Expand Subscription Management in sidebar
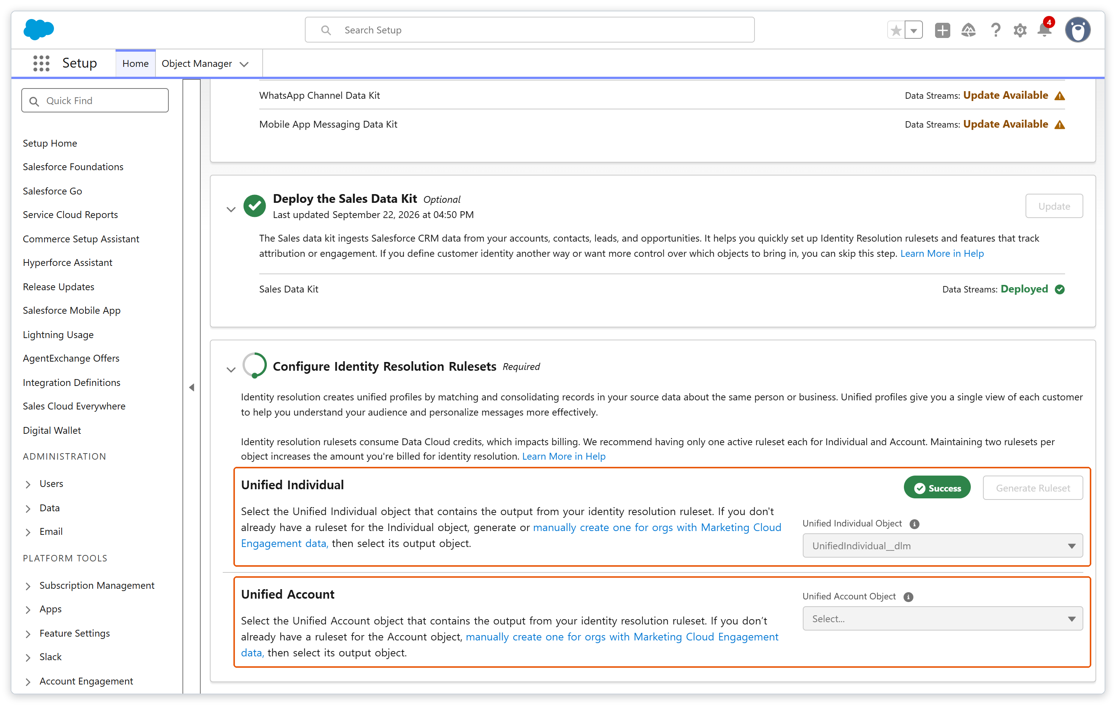This screenshot has height=705, width=1116. pos(28,586)
